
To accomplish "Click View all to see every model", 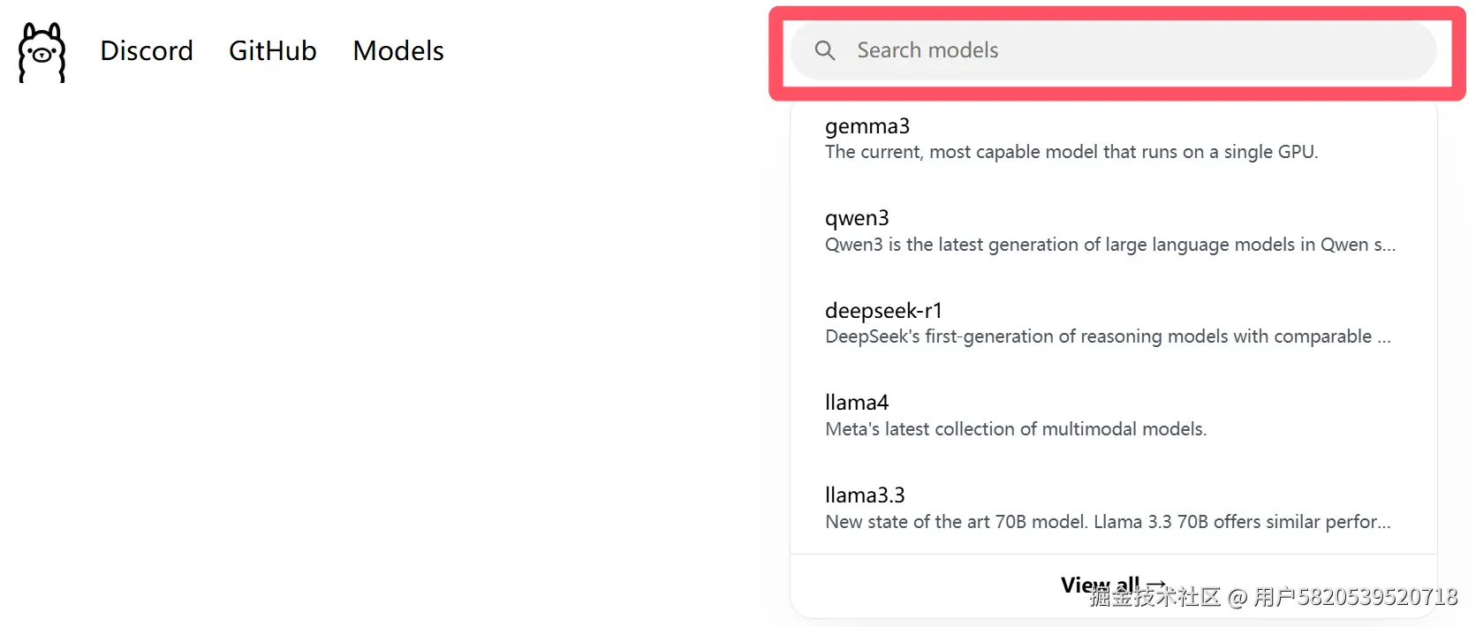I will [1099, 585].
